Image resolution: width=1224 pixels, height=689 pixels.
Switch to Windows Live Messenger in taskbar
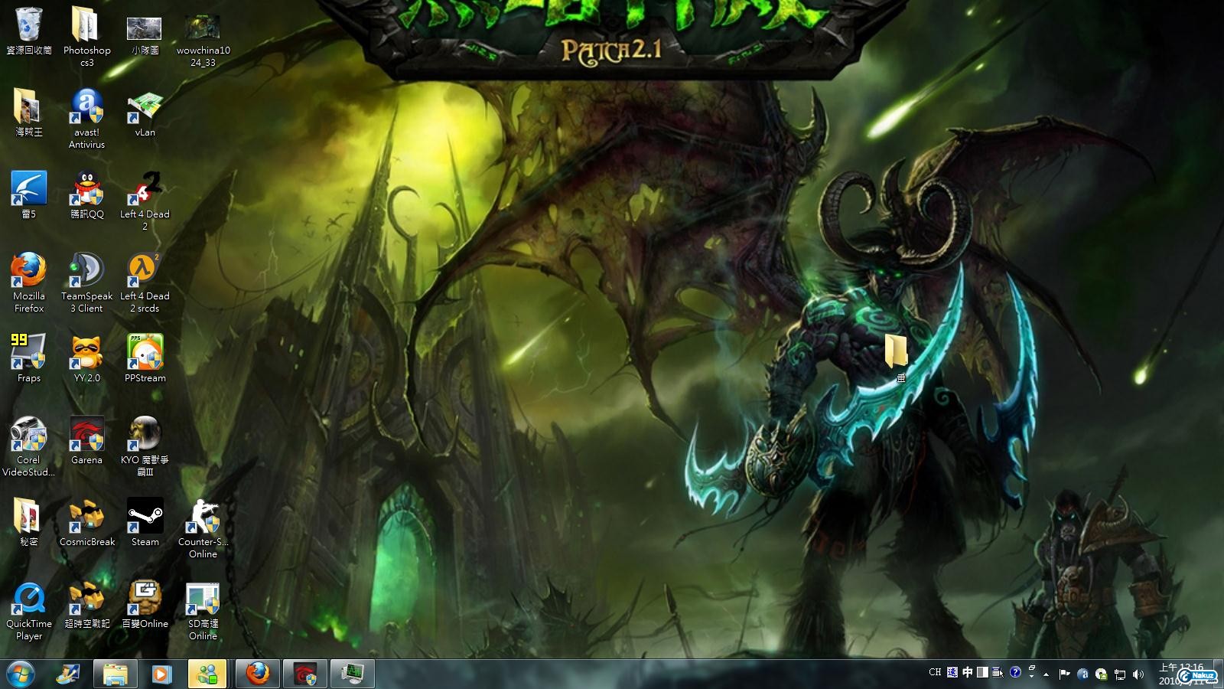[207, 674]
